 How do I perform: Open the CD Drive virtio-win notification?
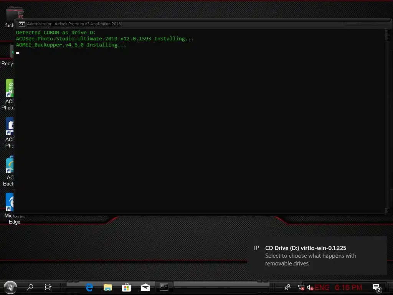[317, 255]
